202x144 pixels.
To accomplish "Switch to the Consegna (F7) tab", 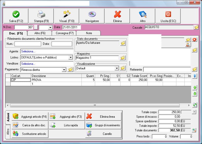I will pos(64,33).
